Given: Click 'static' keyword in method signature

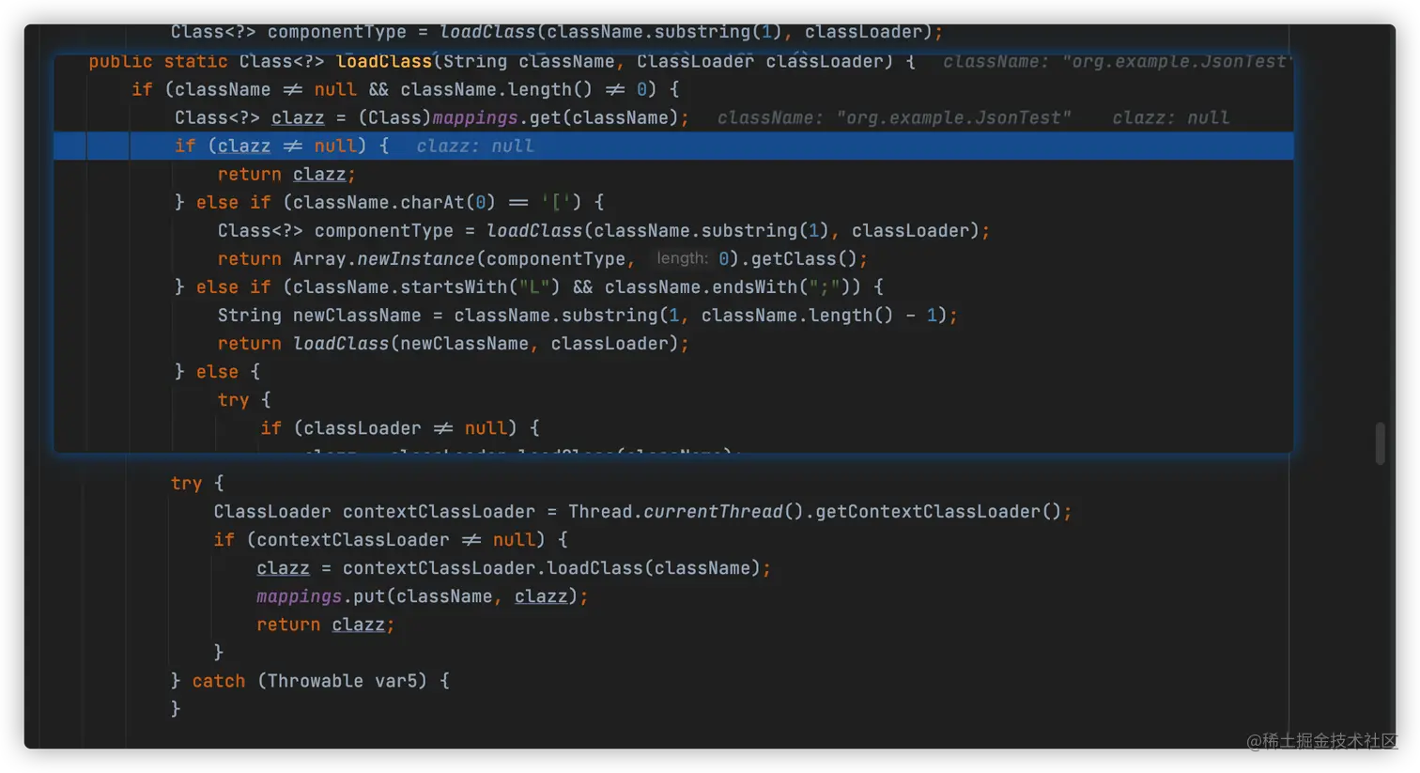Looking at the screenshot, I should tap(195, 61).
